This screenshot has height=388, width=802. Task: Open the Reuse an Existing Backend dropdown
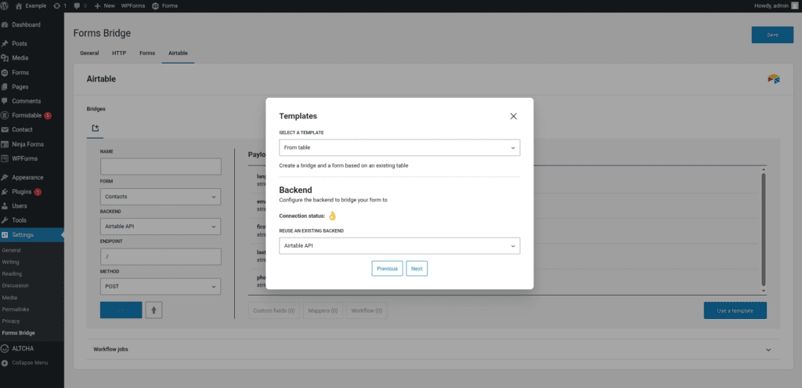(399, 246)
